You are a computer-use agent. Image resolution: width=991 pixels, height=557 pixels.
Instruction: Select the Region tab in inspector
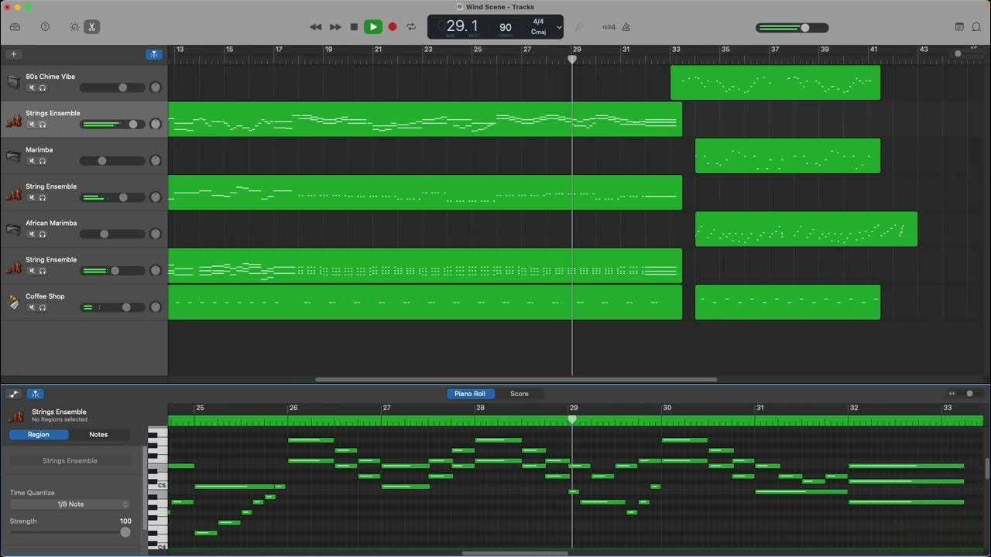tap(39, 435)
